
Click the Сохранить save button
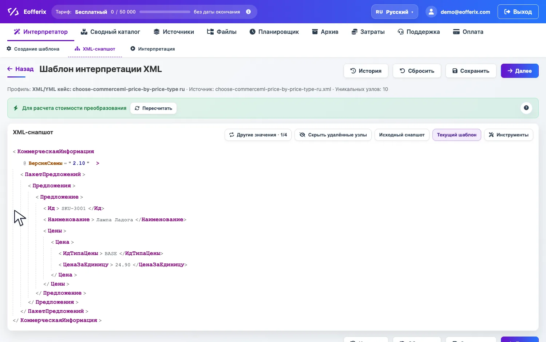(x=471, y=71)
